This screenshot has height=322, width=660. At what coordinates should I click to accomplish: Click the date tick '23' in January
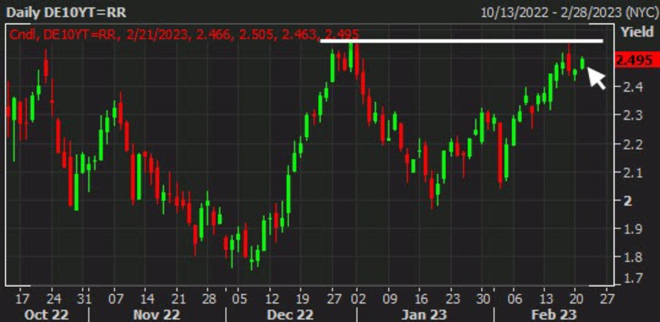point(452,299)
